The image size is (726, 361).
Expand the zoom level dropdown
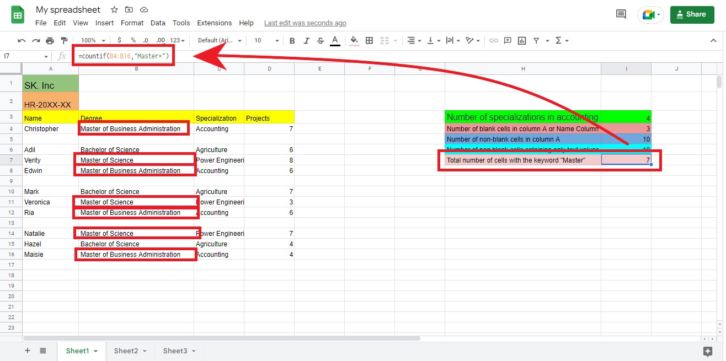tap(92, 40)
